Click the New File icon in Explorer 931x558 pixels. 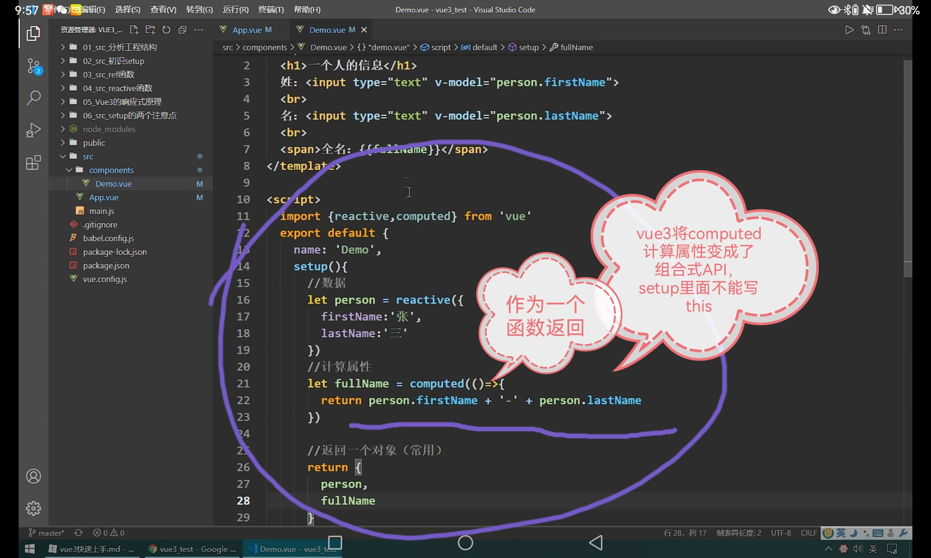click(x=134, y=30)
